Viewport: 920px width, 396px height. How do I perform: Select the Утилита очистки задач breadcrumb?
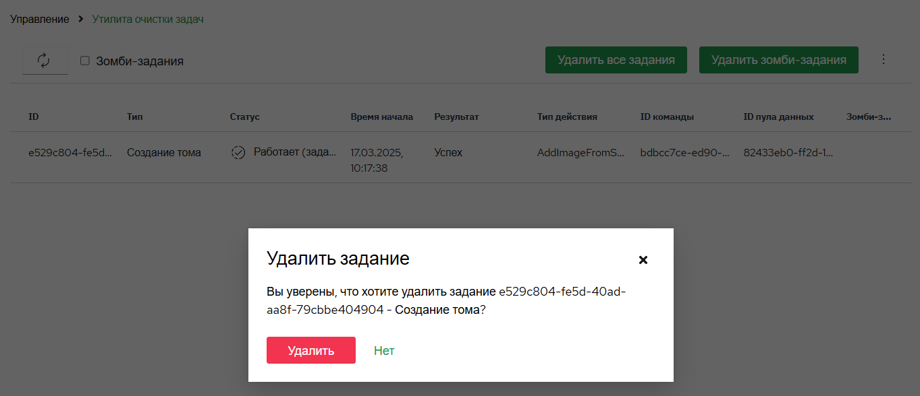coord(148,19)
